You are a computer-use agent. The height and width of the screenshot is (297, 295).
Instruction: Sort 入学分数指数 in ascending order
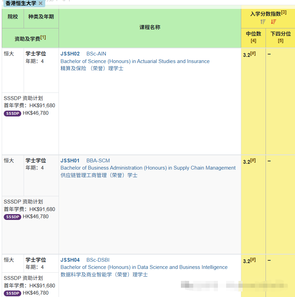point(263,22)
